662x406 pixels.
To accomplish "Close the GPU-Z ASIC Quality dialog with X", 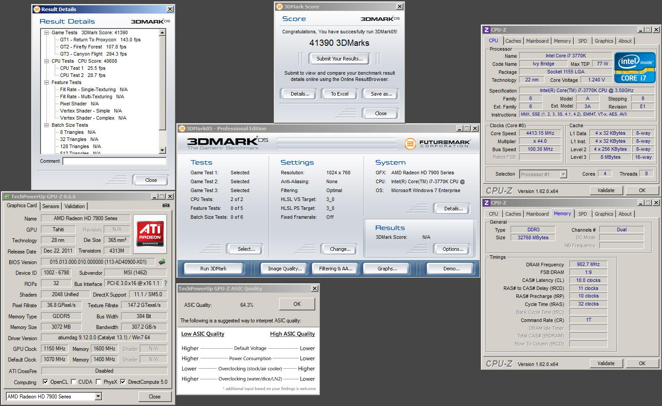I will tap(314, 289).
